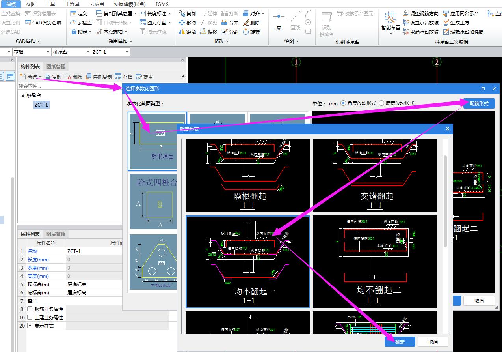
Task: Select the 均不翻起二 reinforcement thumbnail
Action: point(375,262)
